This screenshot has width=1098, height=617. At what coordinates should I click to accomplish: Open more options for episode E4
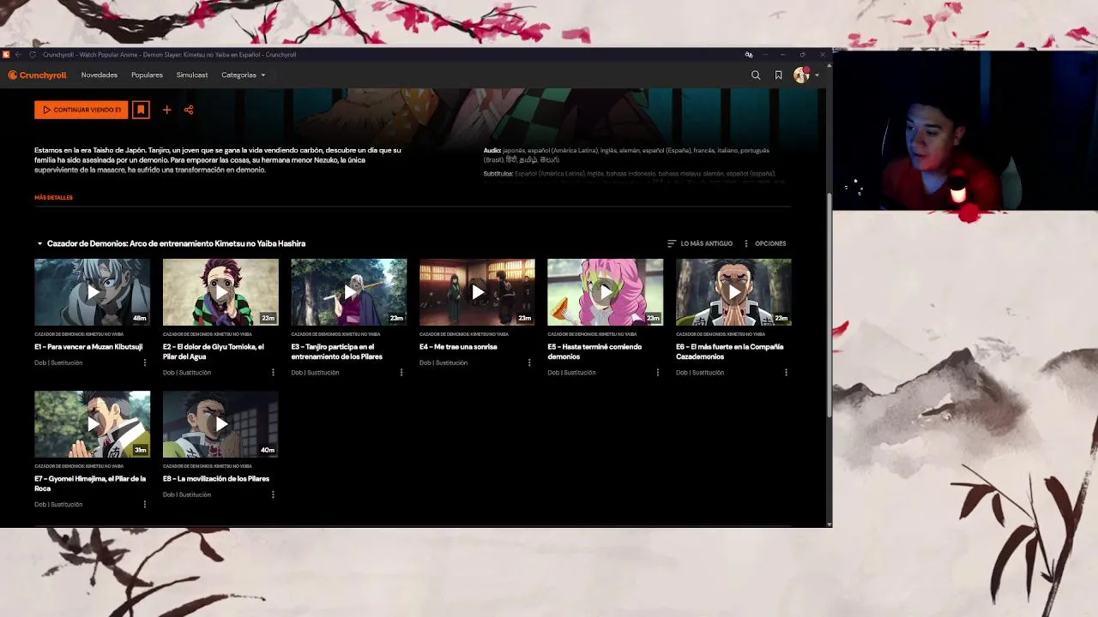529,362
